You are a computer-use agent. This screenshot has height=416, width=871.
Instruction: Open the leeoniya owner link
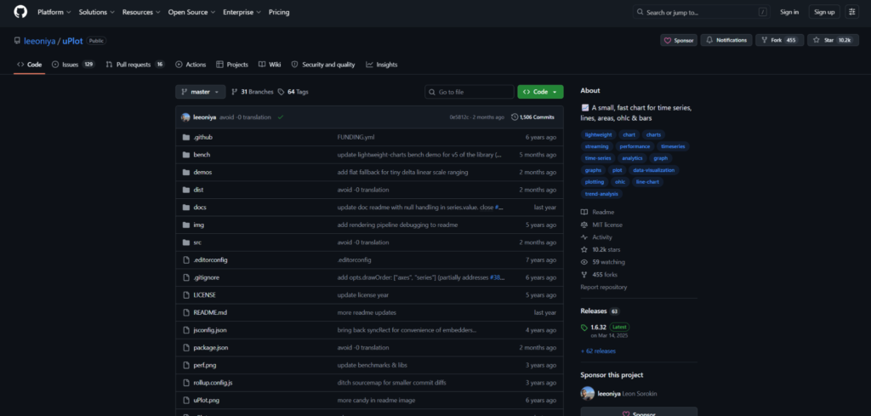39,41
